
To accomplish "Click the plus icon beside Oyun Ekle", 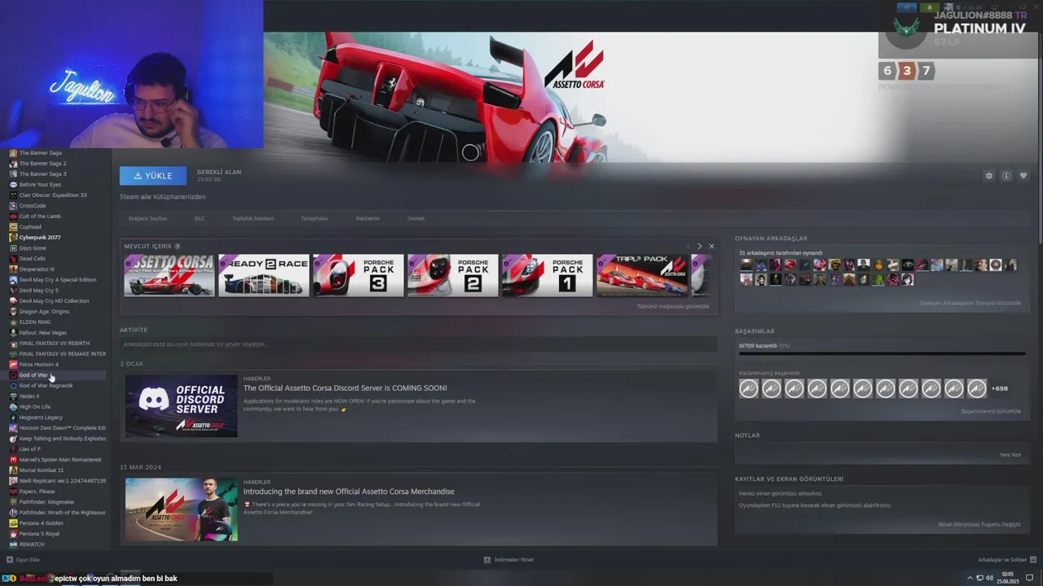I will click(x=9, y=560).
